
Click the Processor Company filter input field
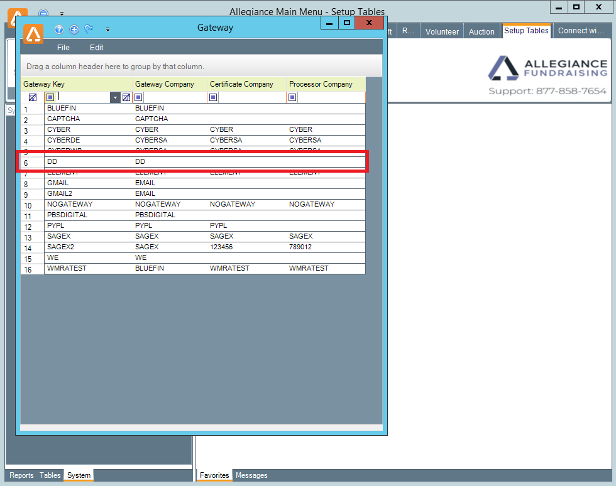pos(332,97)
